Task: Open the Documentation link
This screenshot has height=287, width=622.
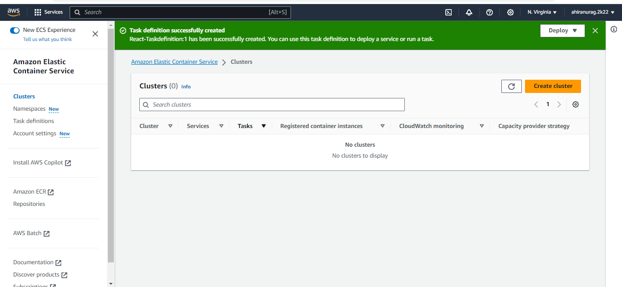Action: tap(33, 262)
